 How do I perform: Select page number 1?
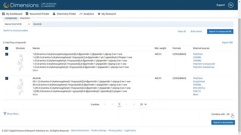[119, 104]
